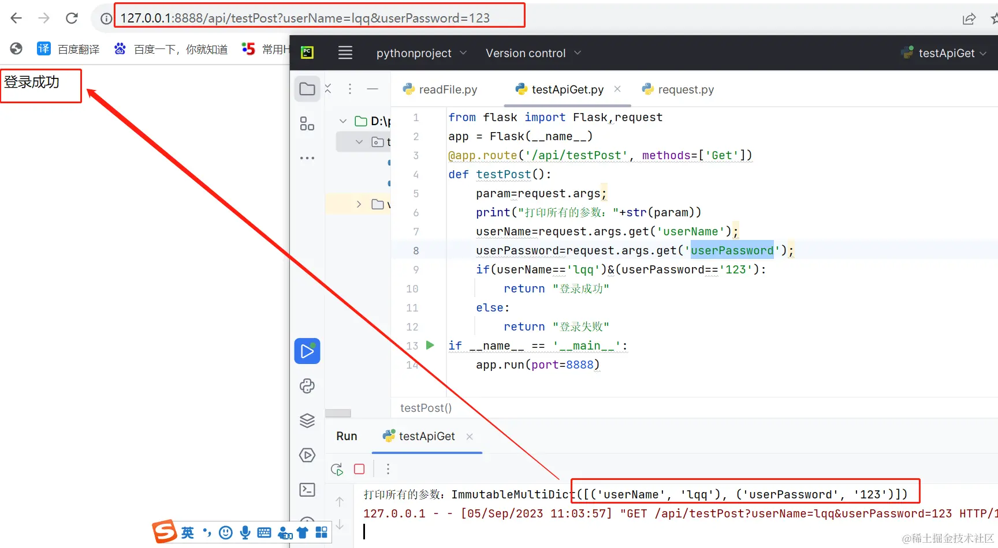Collapse the nested folder under D:\ root
The image size is (998, 548).
click(359, 142)
